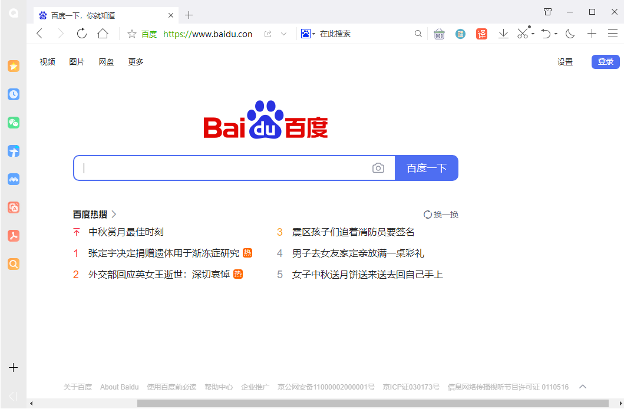Open the favorites star in sidebar
The width and height of the screenshot is (624, 409).
point(14,65)
